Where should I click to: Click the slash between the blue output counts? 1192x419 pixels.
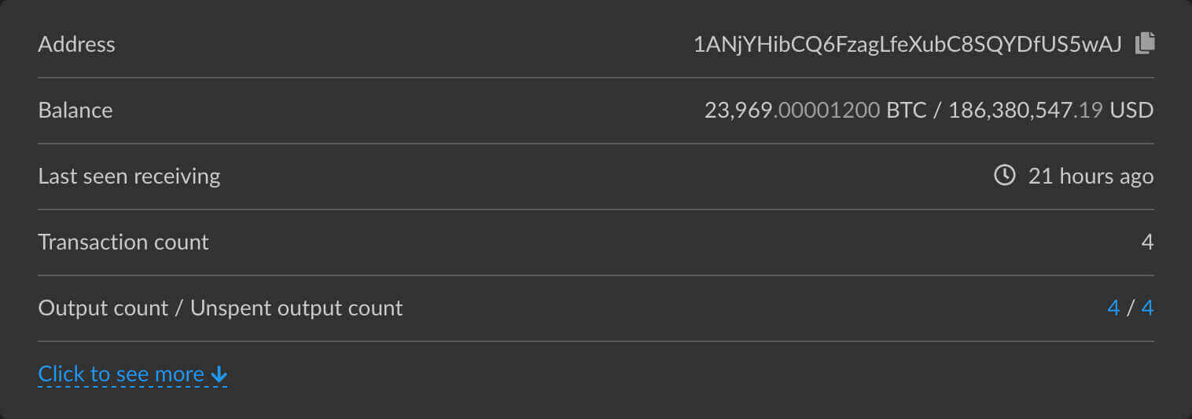click(x=1131, y=308)
